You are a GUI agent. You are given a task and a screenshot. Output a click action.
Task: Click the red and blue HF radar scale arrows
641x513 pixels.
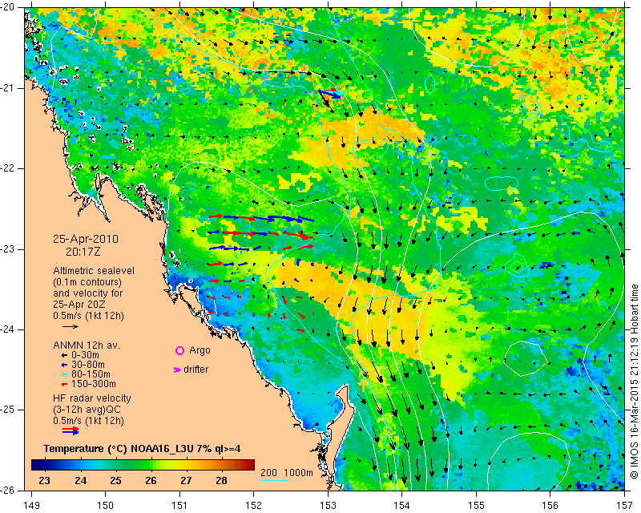click(71, 430)
